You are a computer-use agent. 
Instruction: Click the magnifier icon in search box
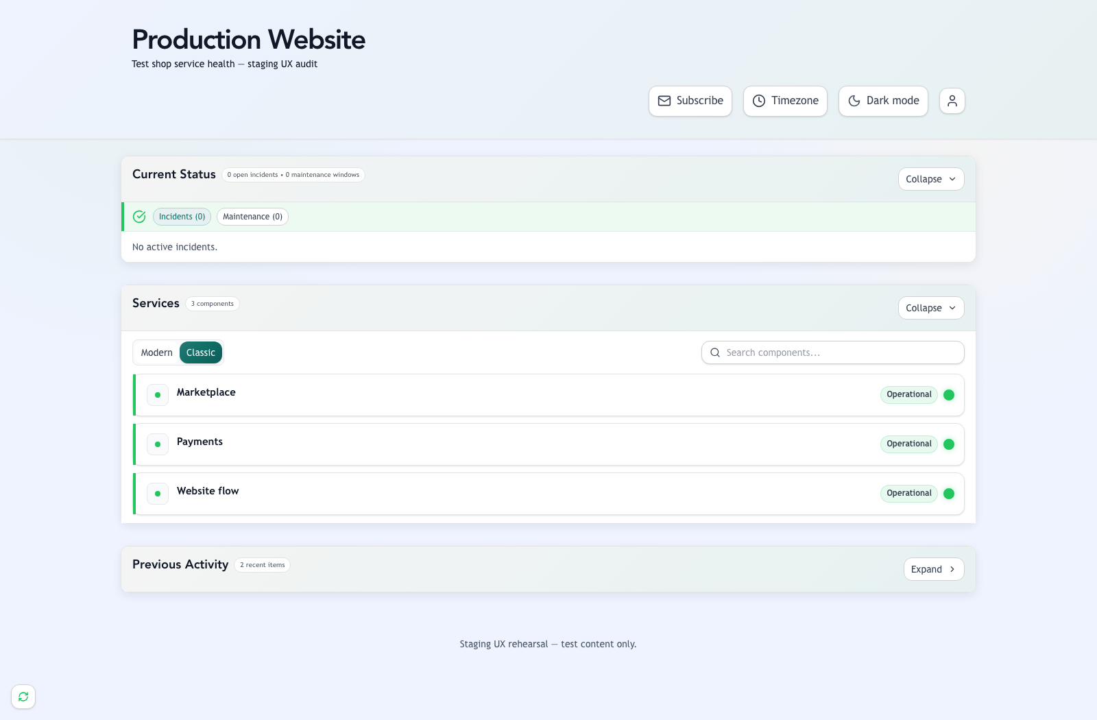click(715, 352)
